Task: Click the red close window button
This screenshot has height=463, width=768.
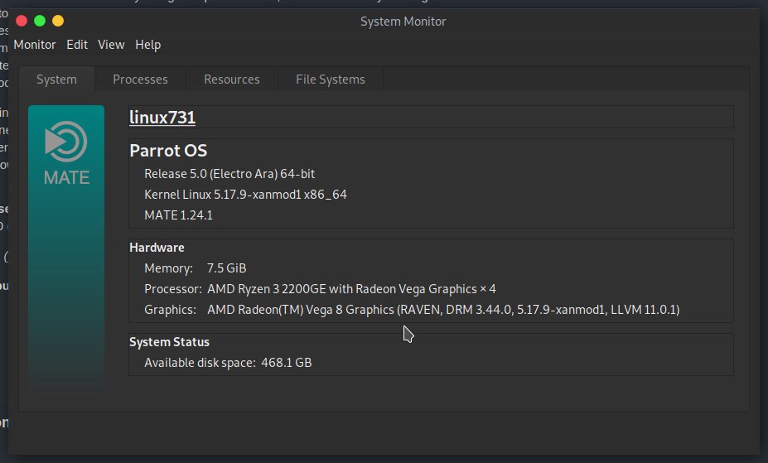Action: (22, 21)
